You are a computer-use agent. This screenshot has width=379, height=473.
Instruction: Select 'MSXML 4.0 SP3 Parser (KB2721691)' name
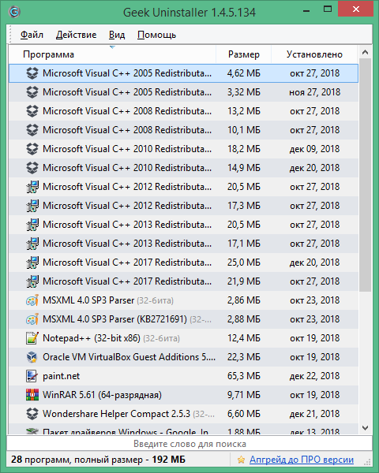pos(114,319)
